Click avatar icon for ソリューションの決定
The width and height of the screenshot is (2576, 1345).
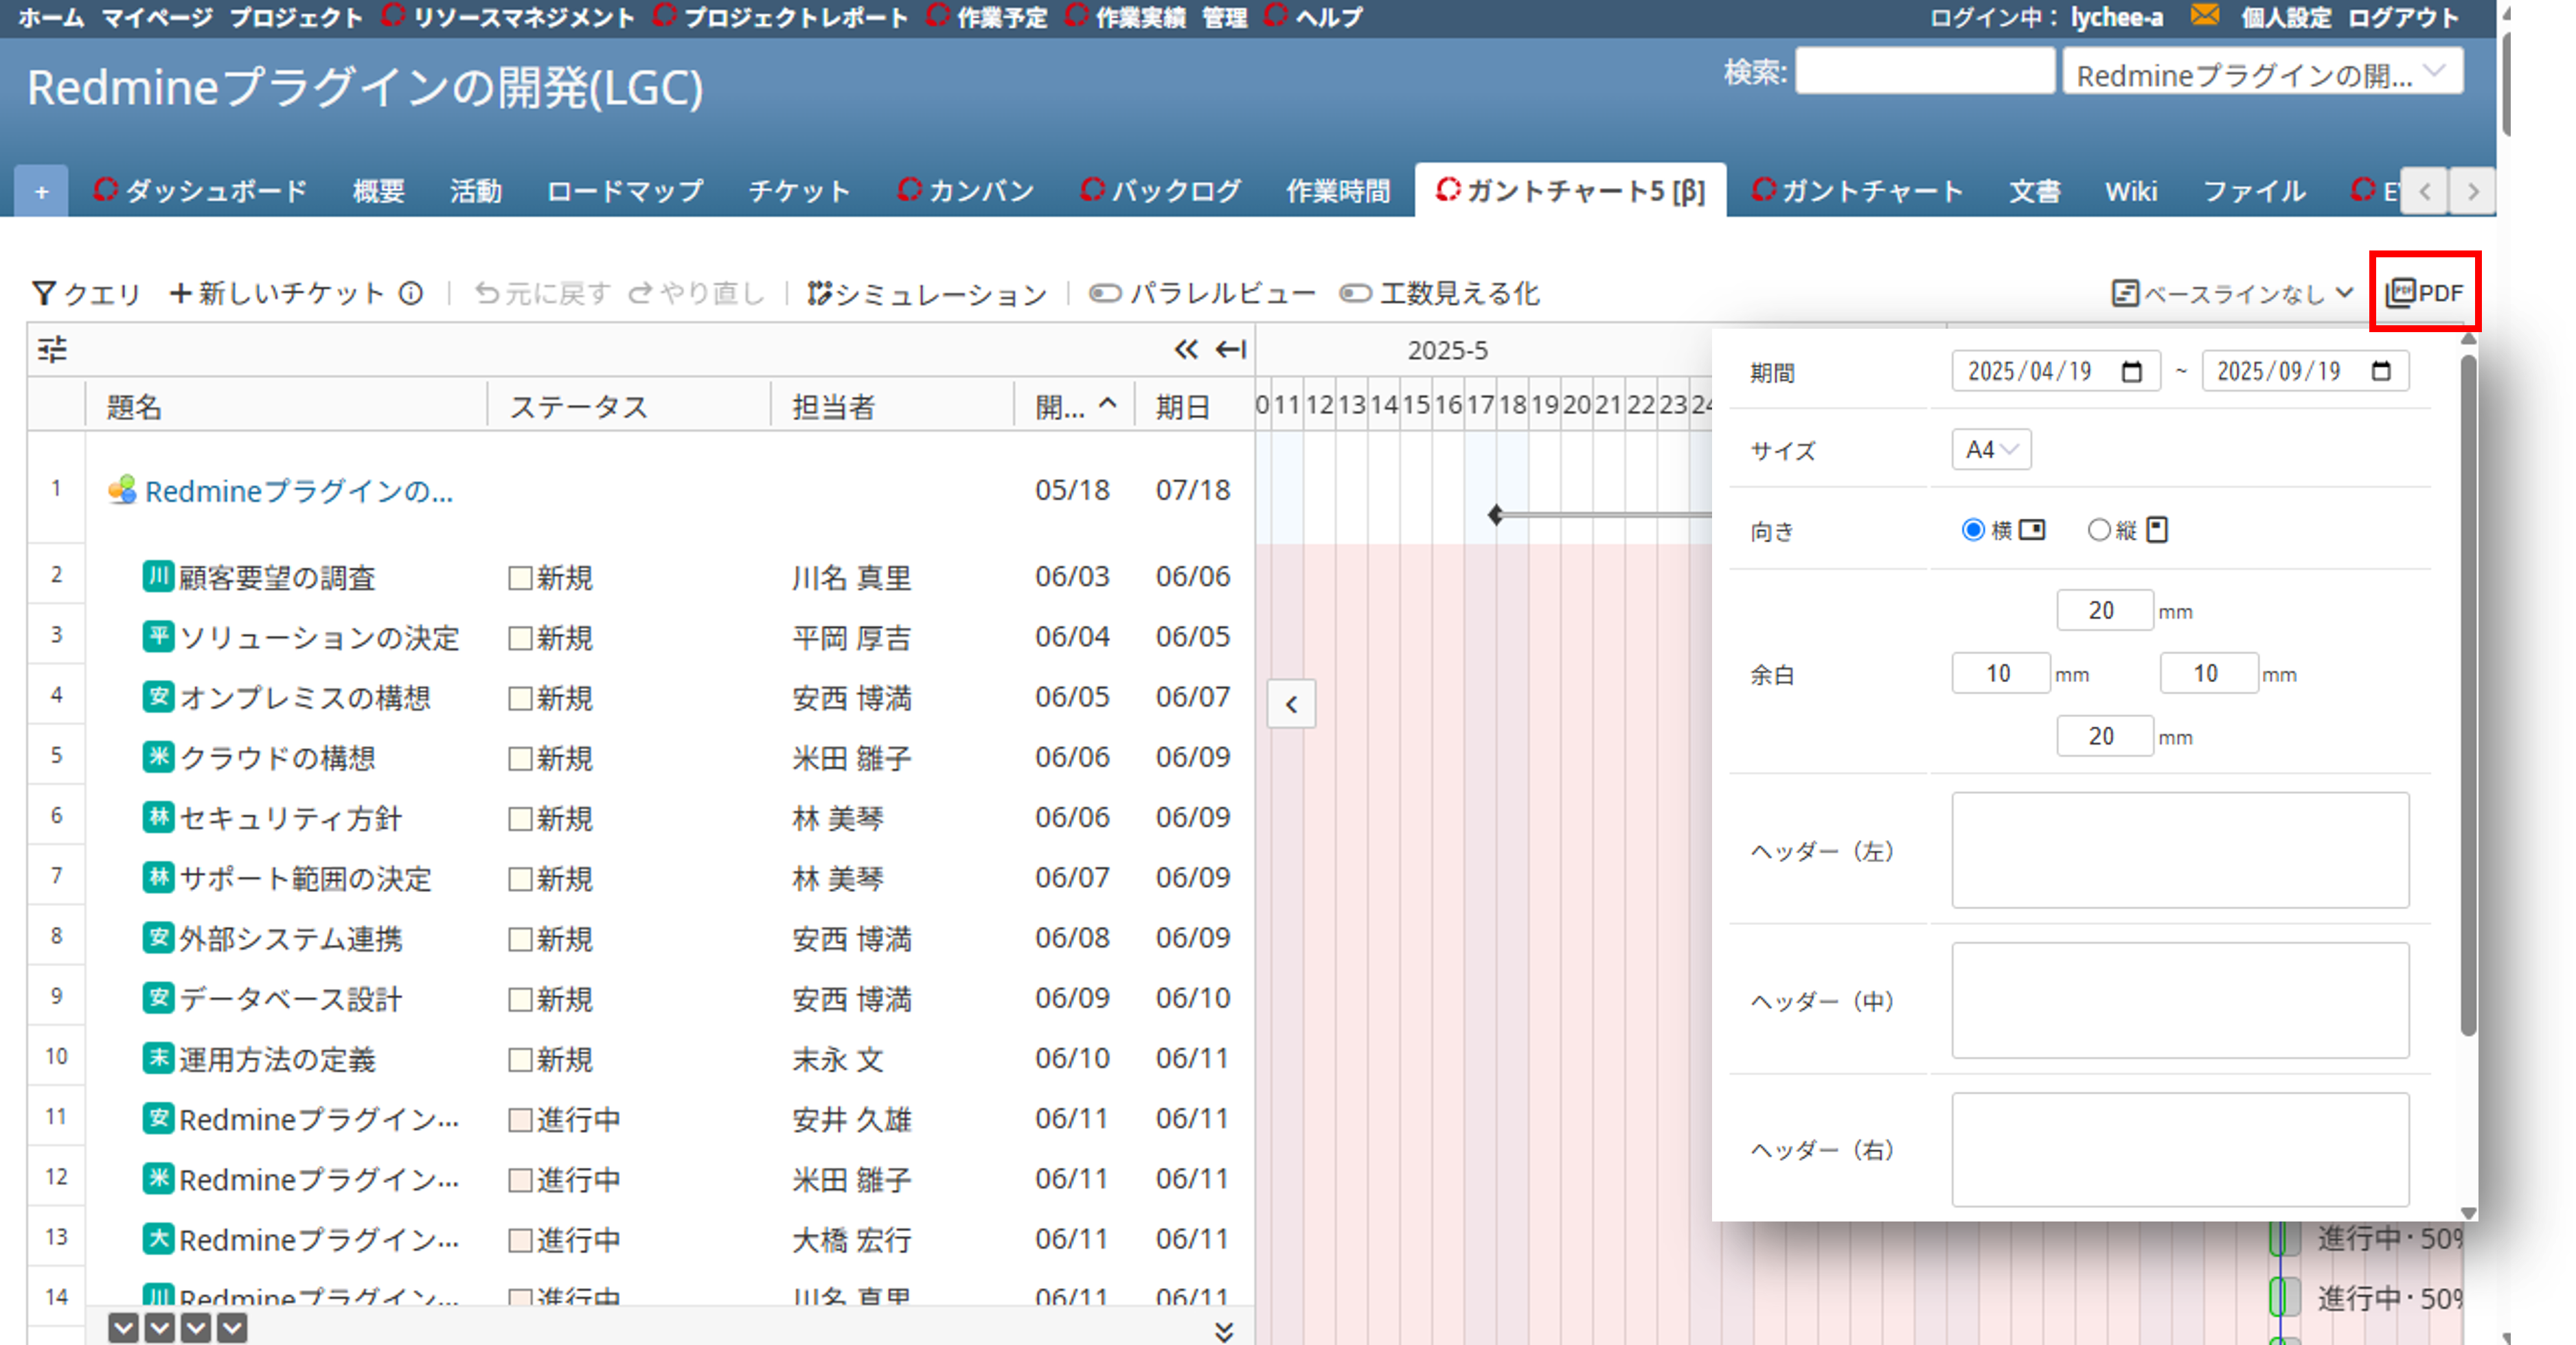point(158,637)
